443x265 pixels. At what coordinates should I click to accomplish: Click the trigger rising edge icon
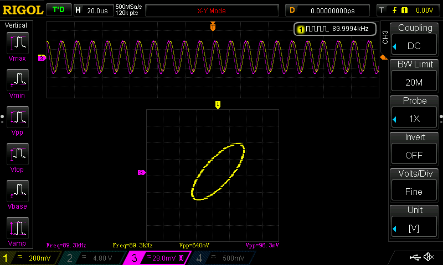coord(394,10)
